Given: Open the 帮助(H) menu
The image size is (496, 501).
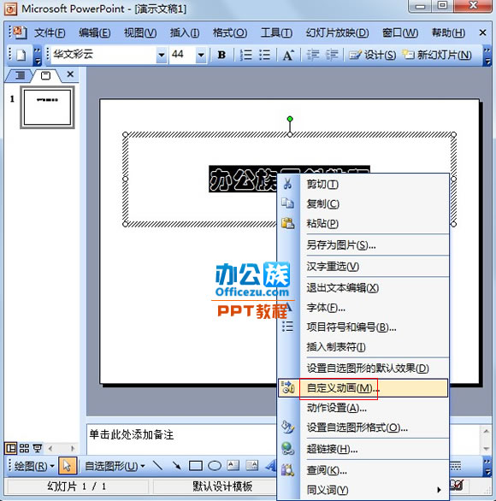Looking at the screenshot, I should (x=448, y=32).
